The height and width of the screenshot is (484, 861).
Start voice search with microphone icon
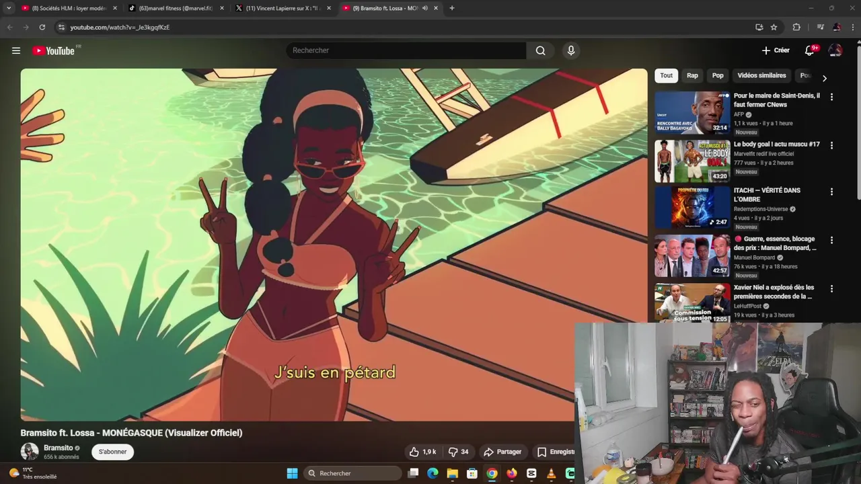point(570,50)
